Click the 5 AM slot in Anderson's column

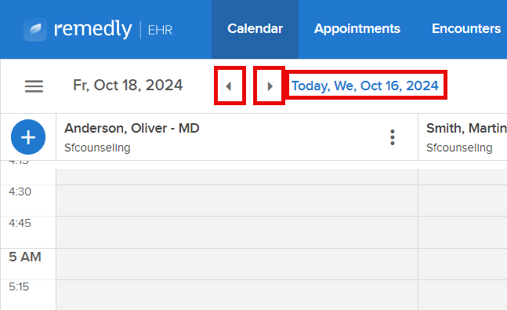click(237, 264)
